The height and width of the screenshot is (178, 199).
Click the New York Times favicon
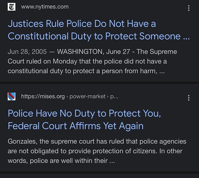(11, 7)
